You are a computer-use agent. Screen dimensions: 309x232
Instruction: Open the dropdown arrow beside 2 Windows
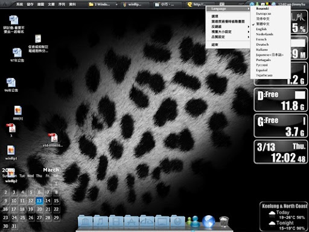coord(116,4)
